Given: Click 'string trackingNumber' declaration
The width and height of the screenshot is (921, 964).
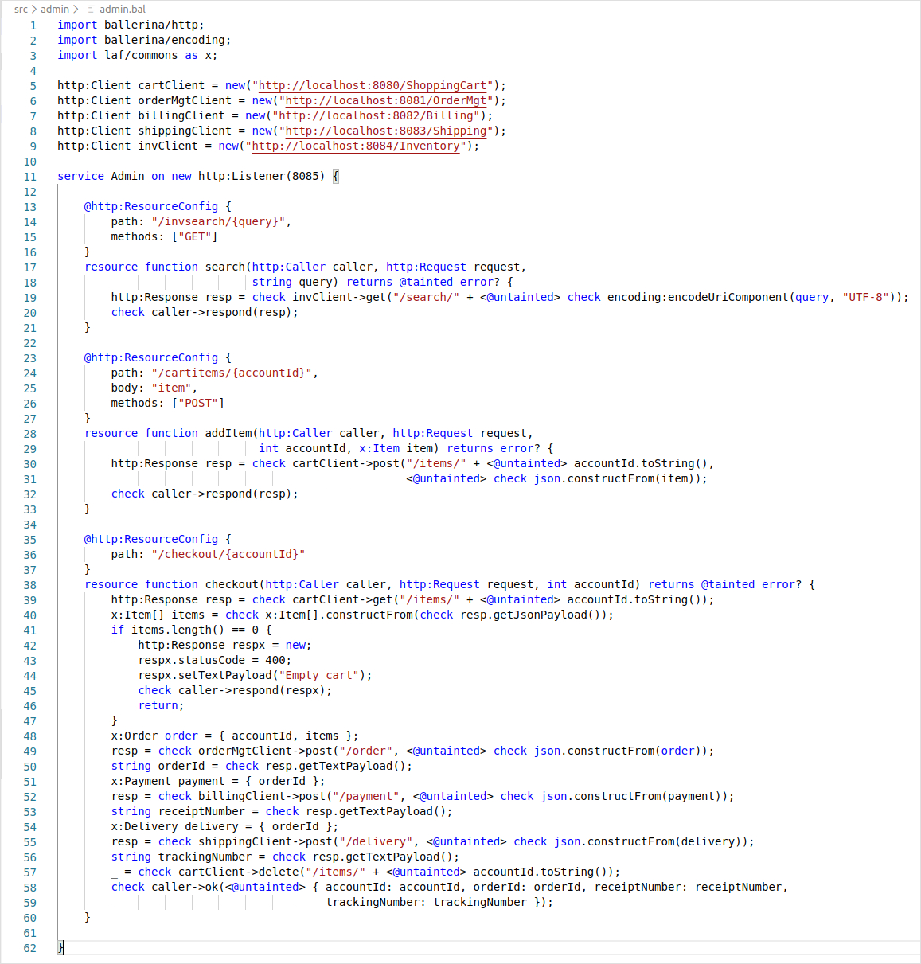Looking at the screenshot, I should click(181, 857).
